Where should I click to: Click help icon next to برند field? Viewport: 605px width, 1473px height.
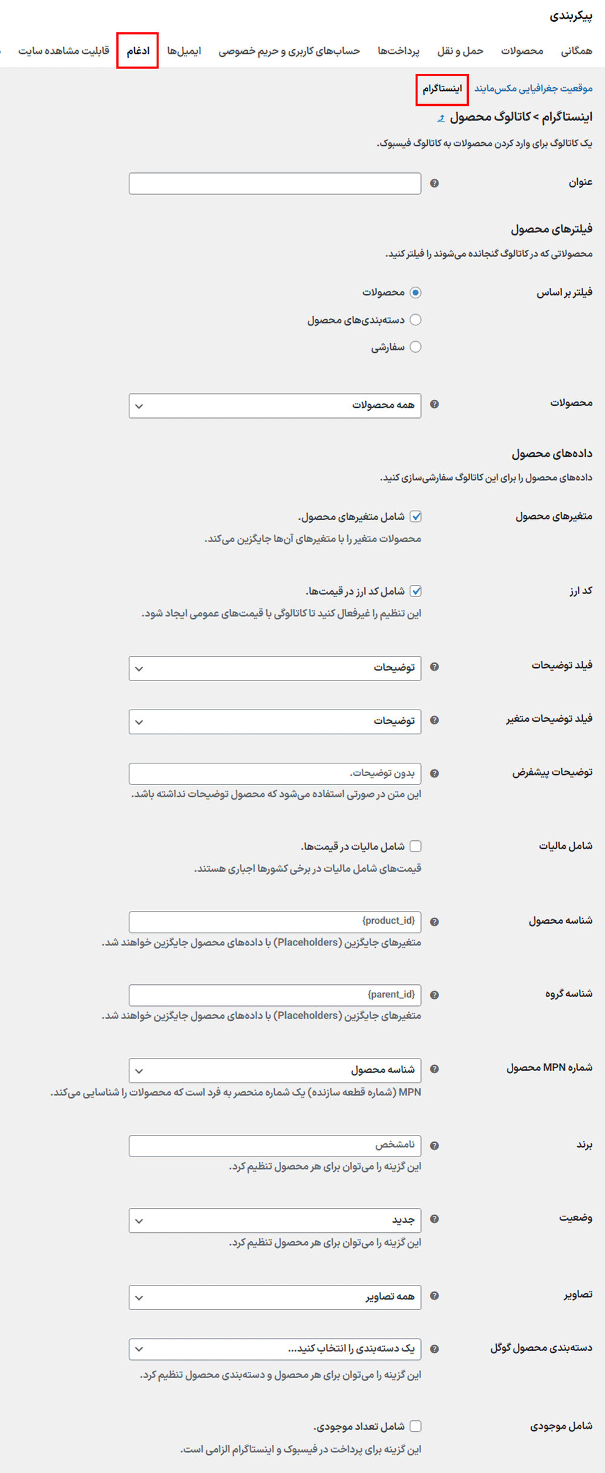434,1146
